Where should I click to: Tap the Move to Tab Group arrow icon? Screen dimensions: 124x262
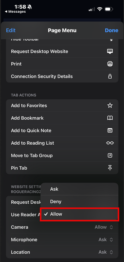pyautogui.click(x=110, y=155)
